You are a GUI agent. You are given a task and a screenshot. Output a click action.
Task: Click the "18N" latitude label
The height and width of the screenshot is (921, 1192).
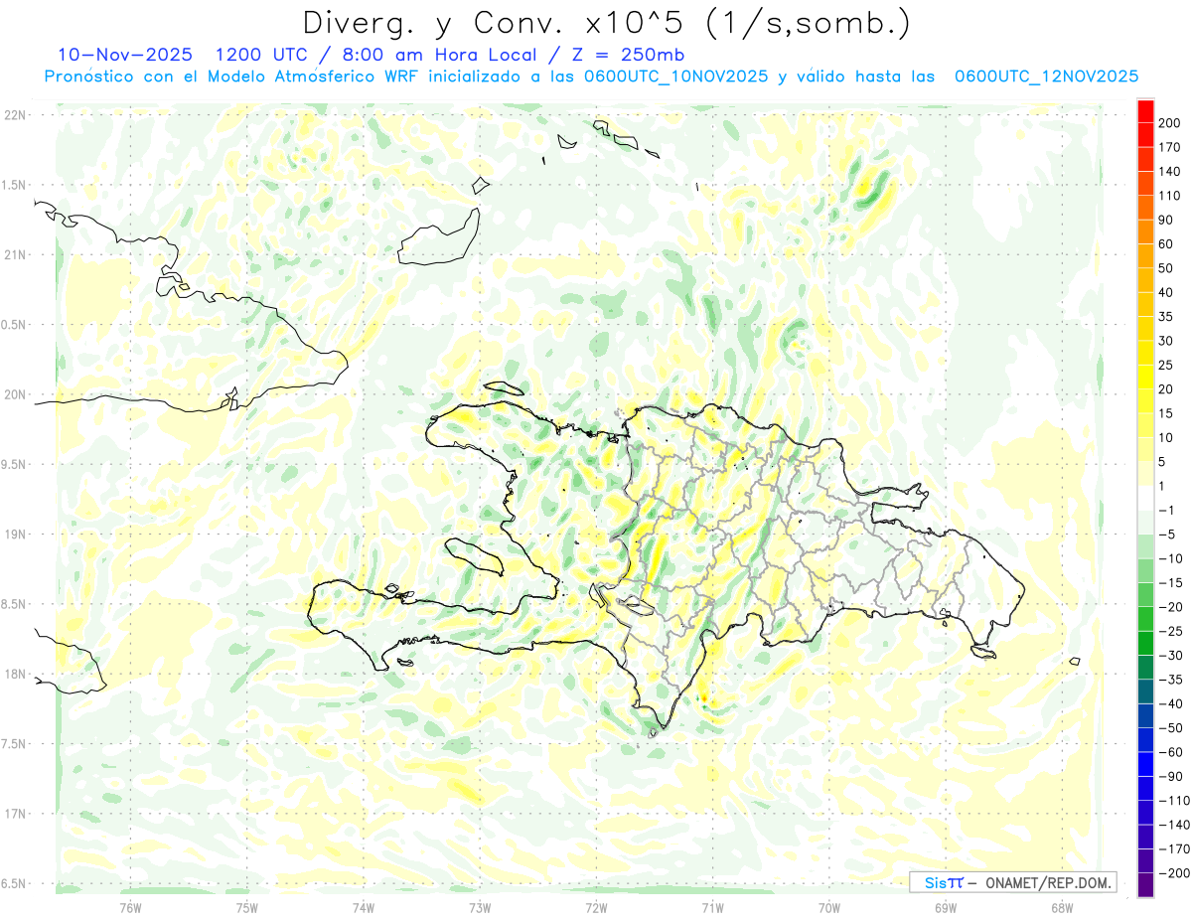click(x=15, y=675)
